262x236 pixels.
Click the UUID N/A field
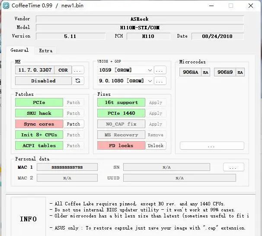(x=179, y=178)
